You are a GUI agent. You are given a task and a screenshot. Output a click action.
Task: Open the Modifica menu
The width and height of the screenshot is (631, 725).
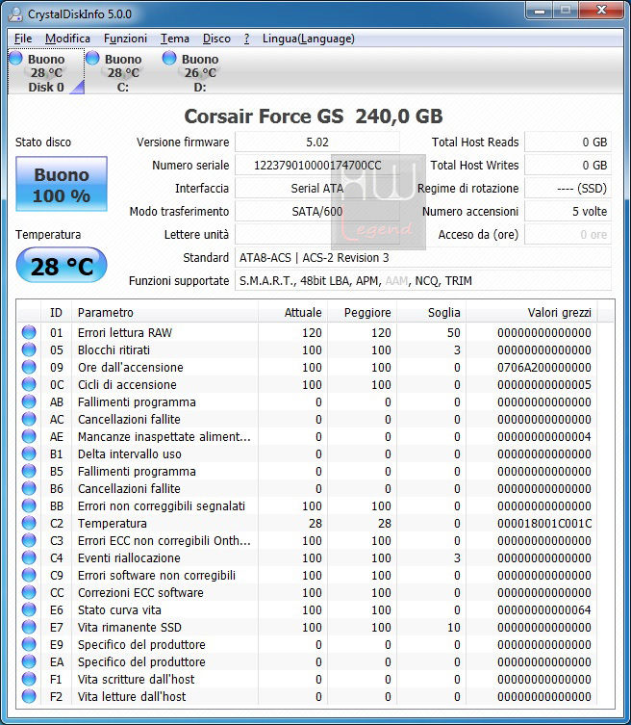point(67,39)
